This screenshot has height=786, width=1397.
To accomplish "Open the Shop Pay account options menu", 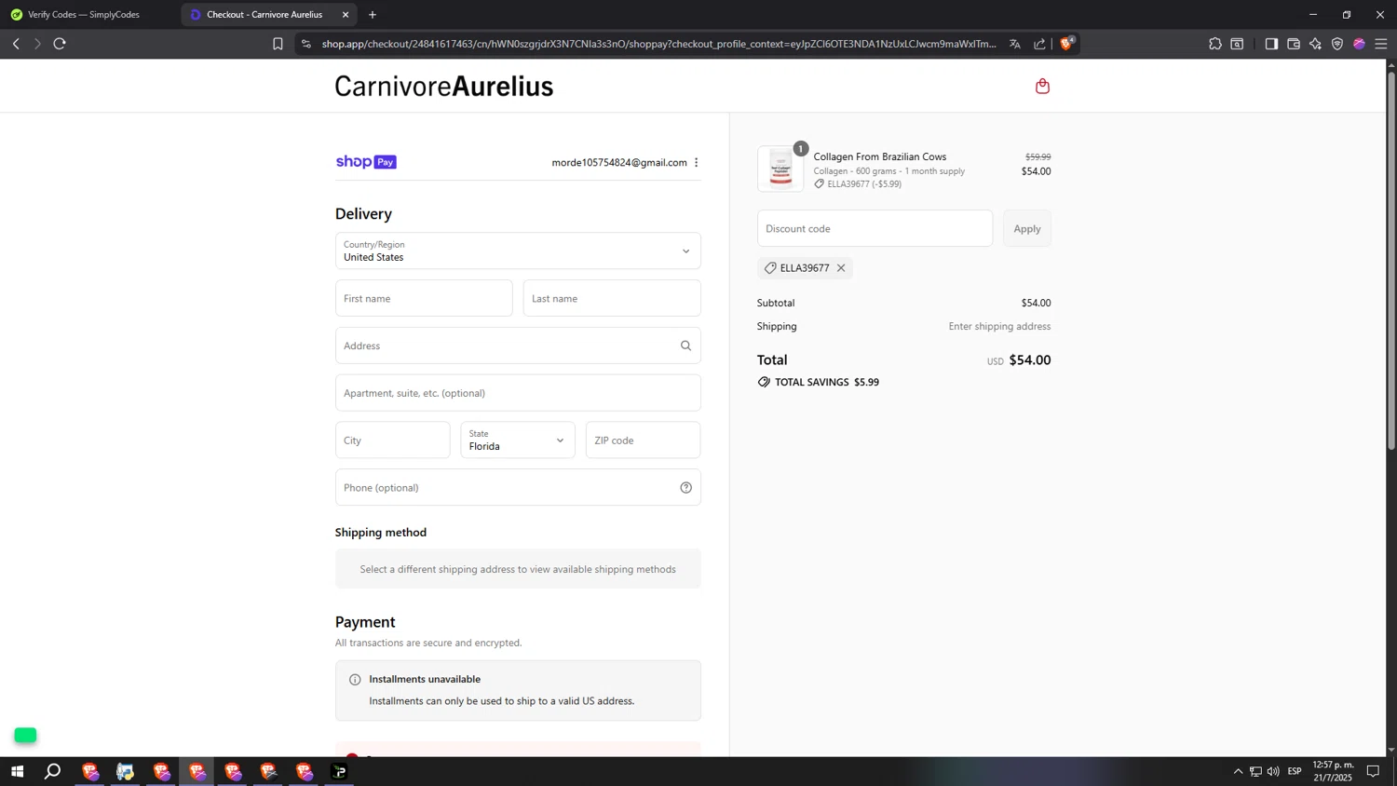I will pyautogui.click(x=696, y=162).
